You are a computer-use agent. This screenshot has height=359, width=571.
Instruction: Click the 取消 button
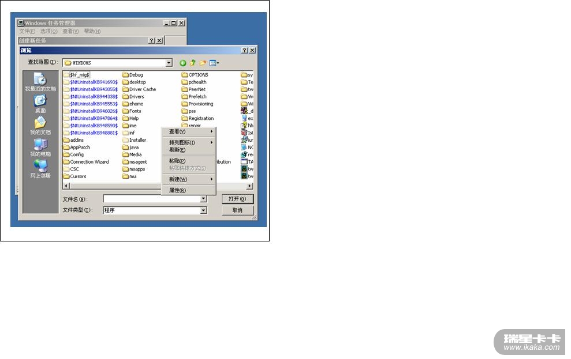click(237, 210)
